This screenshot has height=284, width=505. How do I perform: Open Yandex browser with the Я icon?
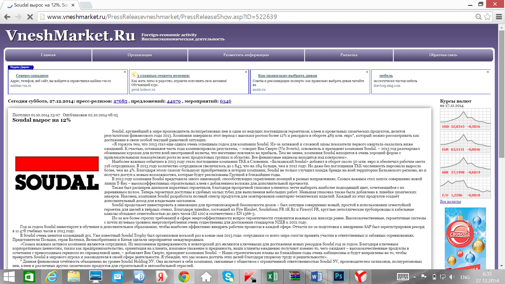coord(162,277)
